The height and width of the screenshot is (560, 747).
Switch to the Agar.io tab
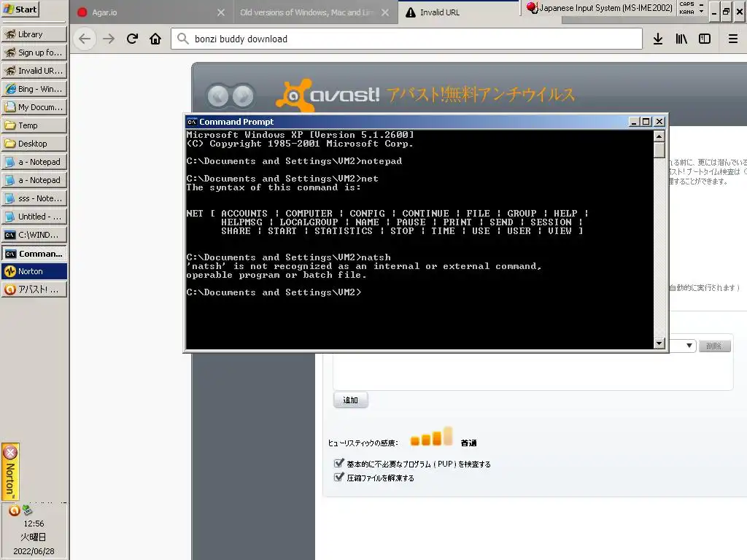tap(152, 12)
